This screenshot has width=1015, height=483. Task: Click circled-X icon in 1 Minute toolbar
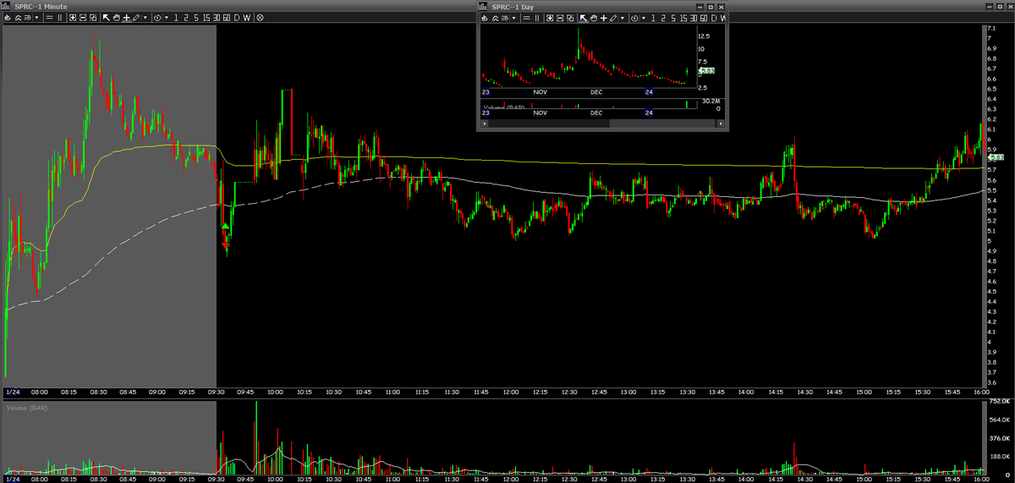260,17
